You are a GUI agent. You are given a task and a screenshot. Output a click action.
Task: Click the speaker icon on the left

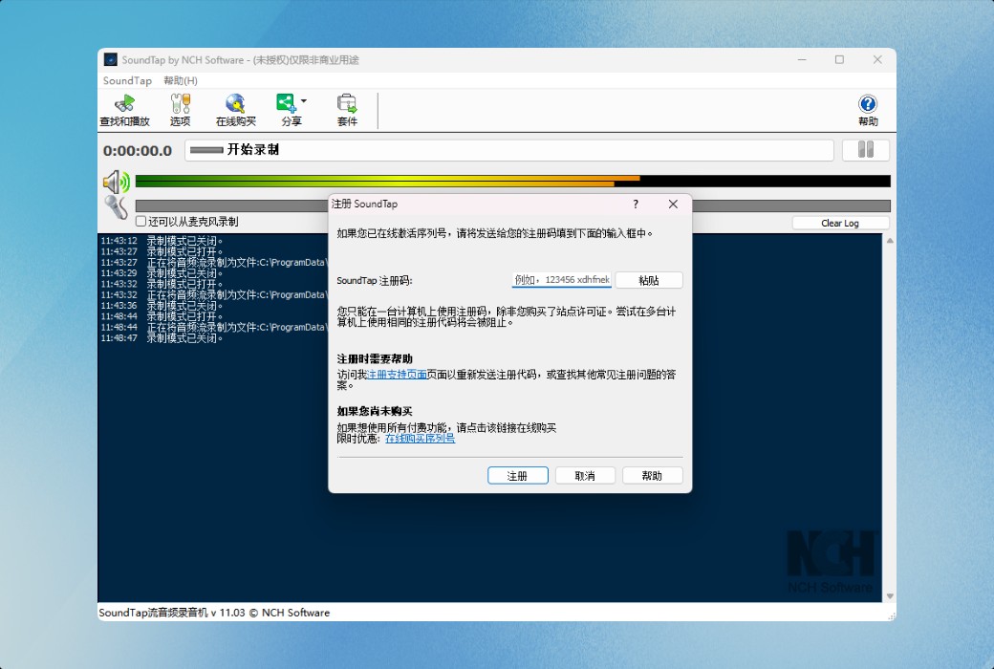(115, 181)
